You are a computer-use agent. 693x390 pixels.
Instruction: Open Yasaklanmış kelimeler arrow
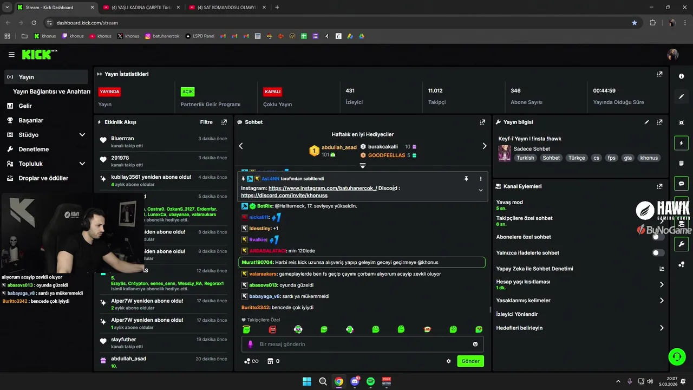(x=662, y=301)
